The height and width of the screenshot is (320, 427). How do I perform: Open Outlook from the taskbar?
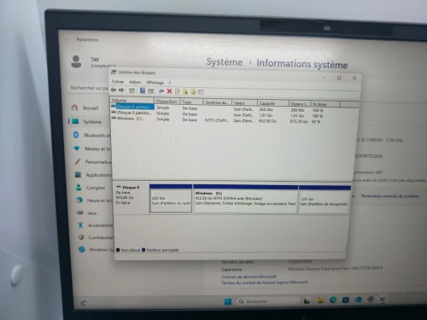coord(358,300)
